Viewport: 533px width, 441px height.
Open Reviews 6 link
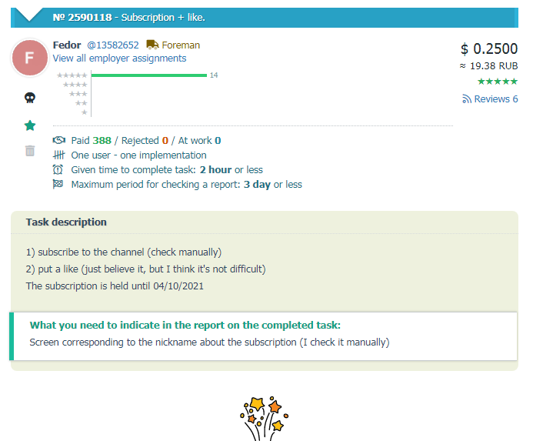(495, 99)
